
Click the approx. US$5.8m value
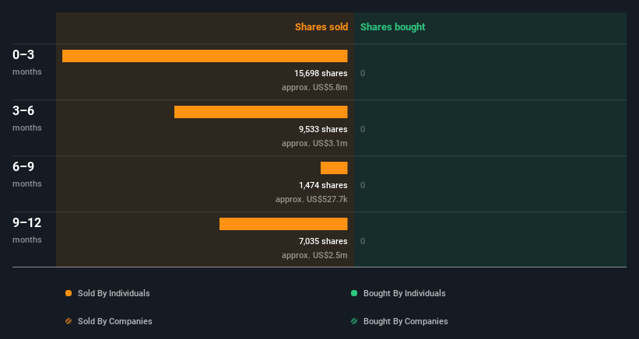[314, 87]
